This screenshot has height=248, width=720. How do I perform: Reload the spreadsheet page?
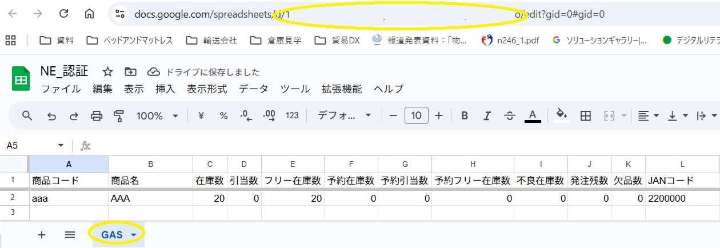pyautogui.click(x=63, y=14)
